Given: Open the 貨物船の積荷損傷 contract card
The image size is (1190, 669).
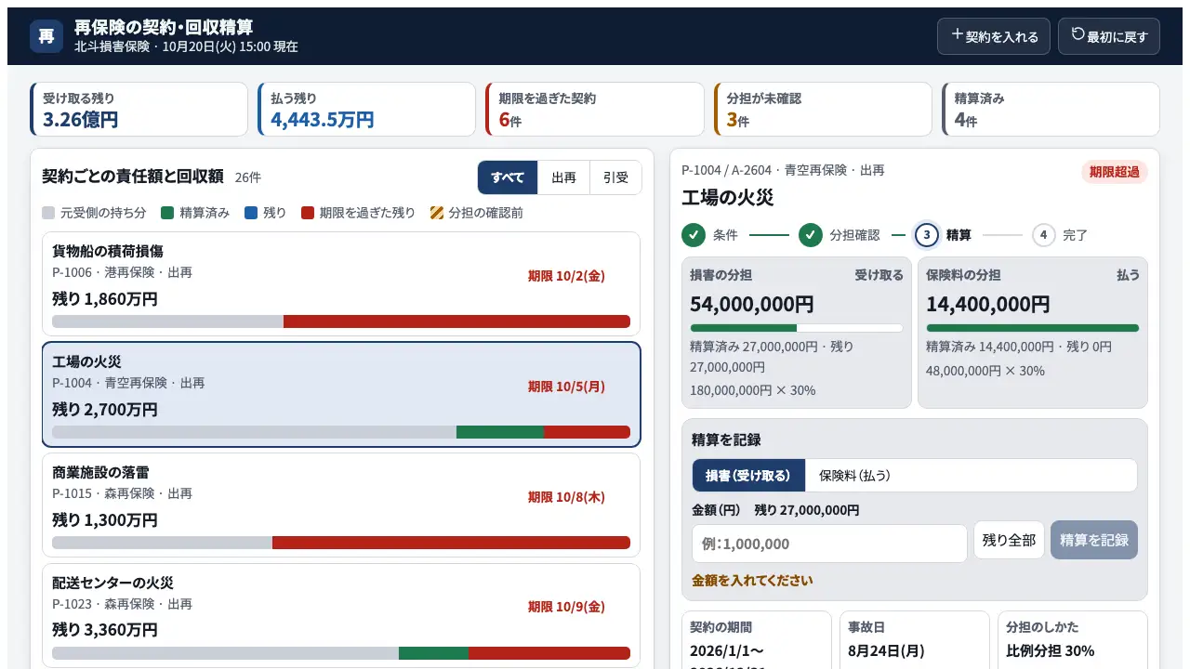Looking at the screenshot, I should [341, 283].
